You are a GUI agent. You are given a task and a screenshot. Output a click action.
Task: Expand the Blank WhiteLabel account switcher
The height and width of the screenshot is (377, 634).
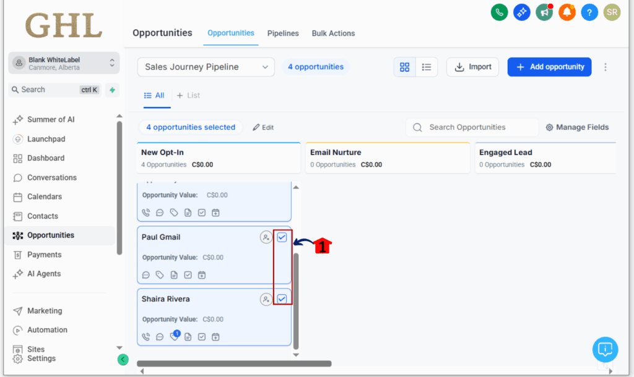pyautogui.click(x=64, y=63)
